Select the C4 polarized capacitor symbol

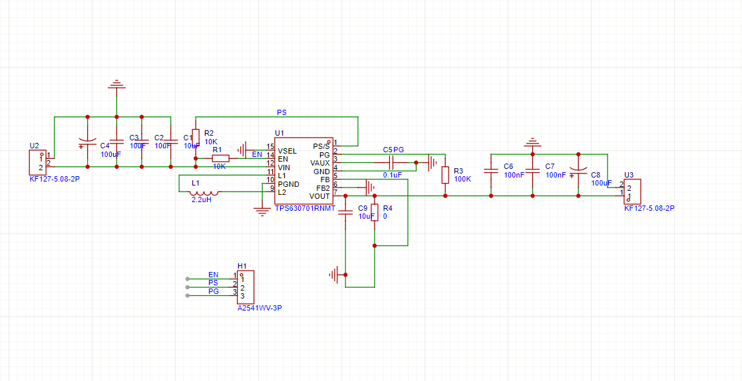pos(87,142)
